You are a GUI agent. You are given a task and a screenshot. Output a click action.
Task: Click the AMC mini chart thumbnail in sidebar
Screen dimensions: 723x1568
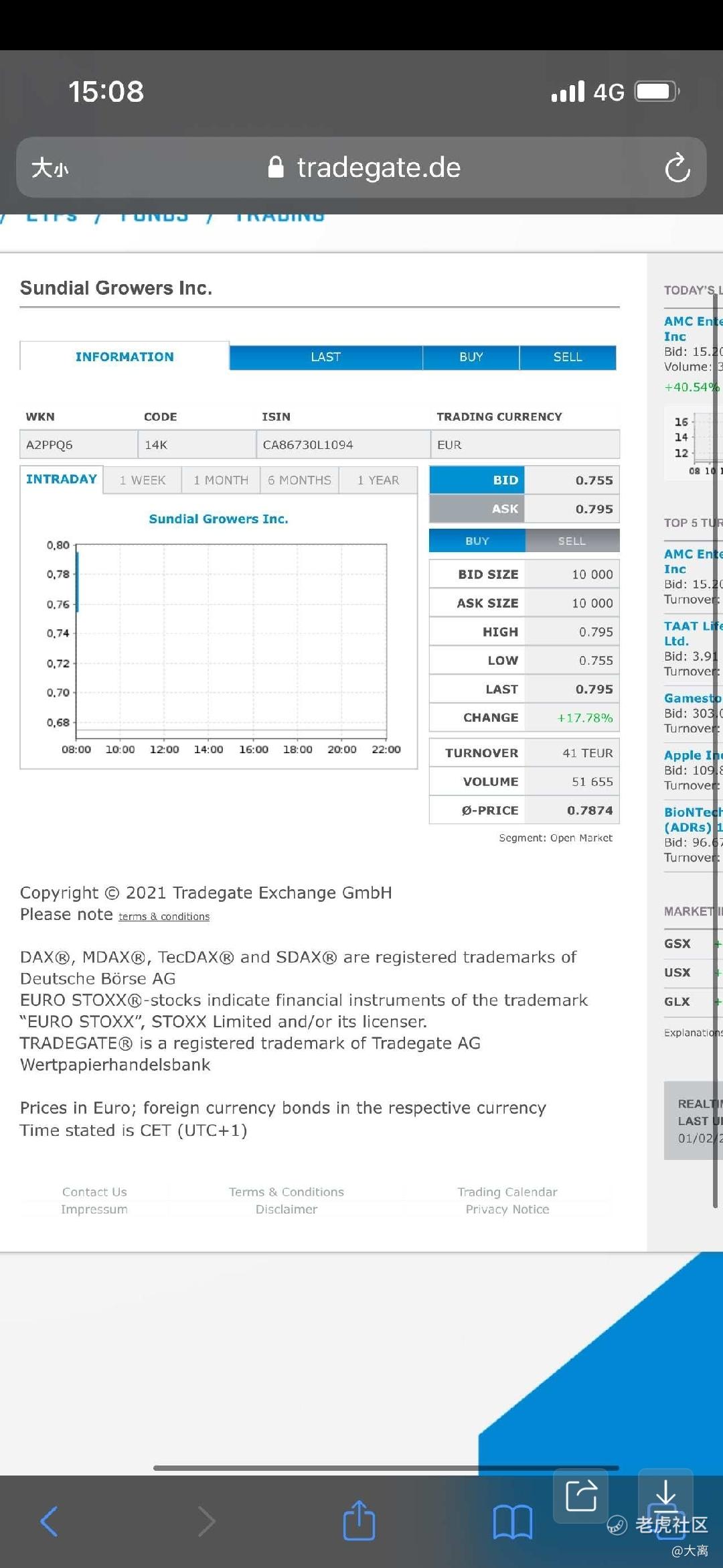pyautogui.click(x=694, y=444)
